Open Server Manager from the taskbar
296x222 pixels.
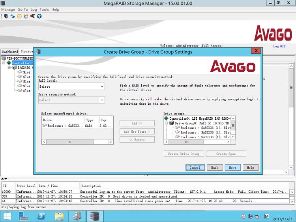point(24,216)
